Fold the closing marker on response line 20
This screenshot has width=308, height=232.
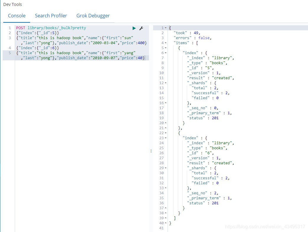pyautogui.click(x=166, y=123)
